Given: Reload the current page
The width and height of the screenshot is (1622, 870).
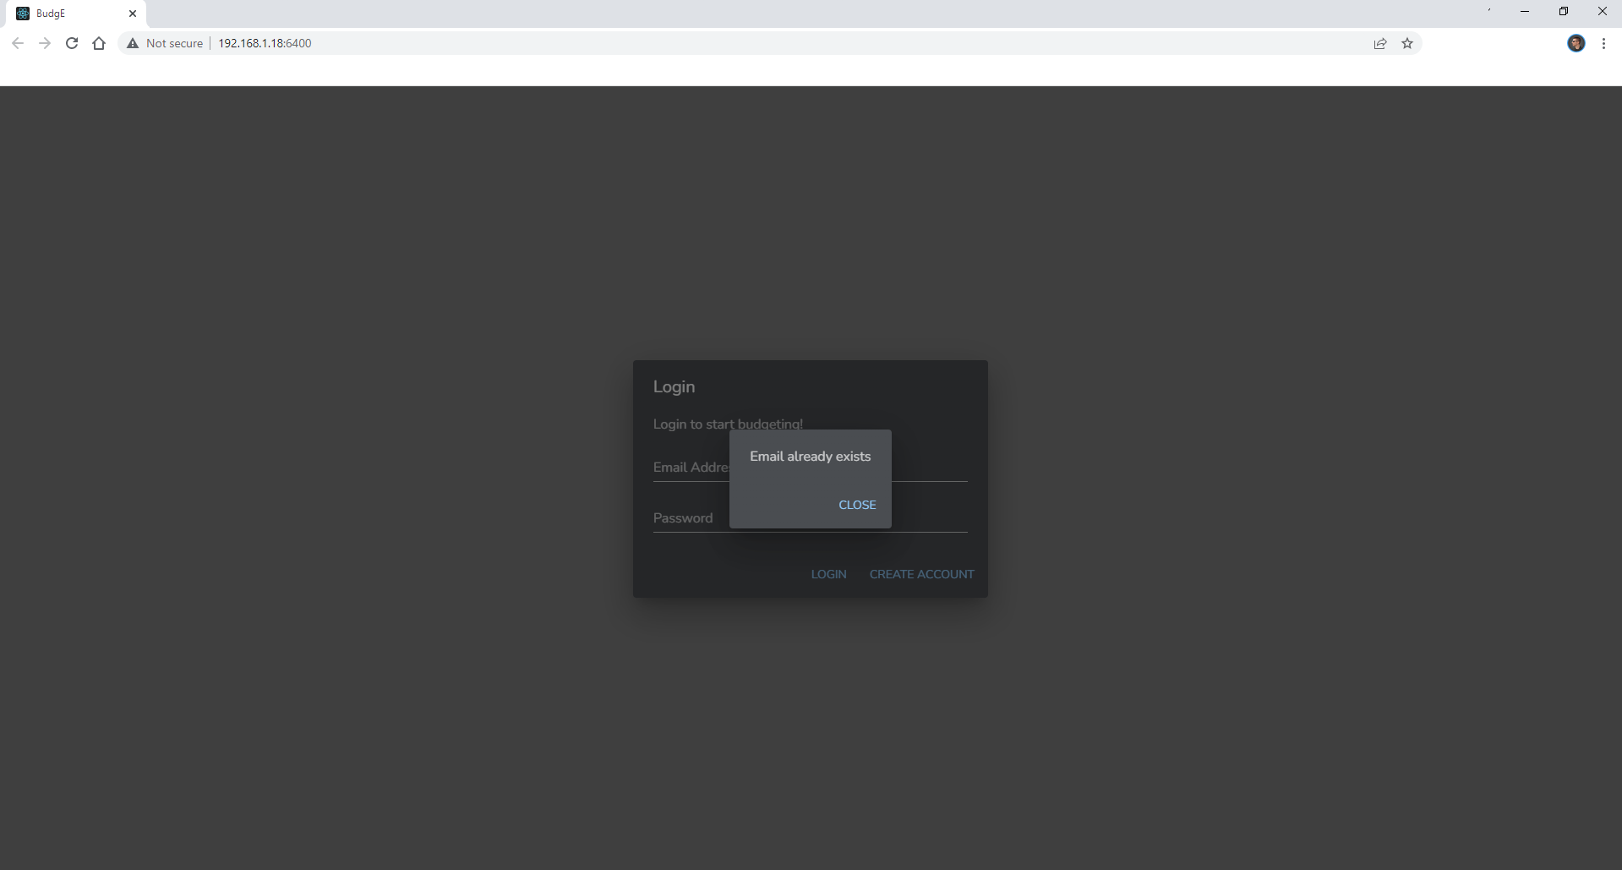Looking at the screenshot, I should (72, 43).
